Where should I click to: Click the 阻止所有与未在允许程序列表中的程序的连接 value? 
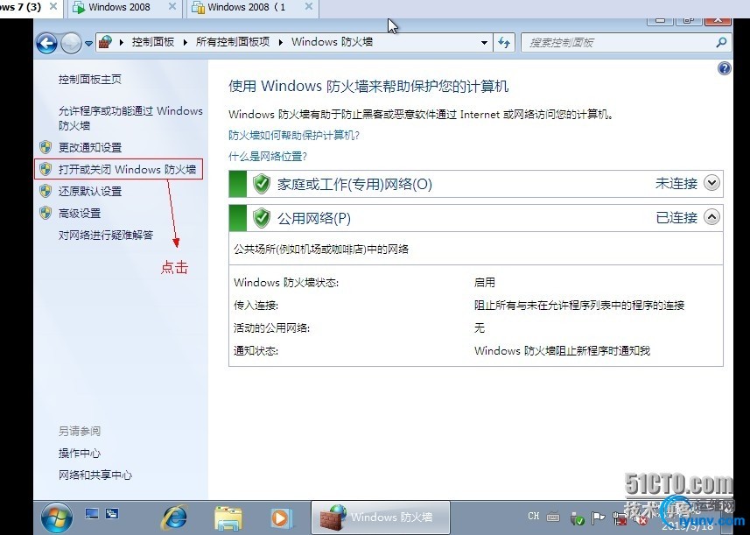pos(579,306)
